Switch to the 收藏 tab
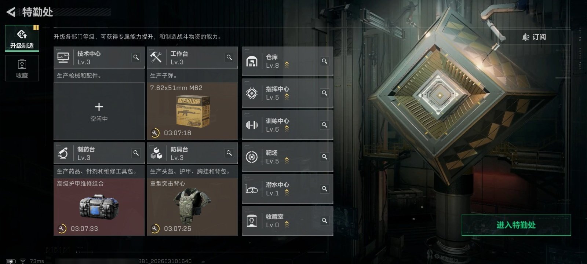The image size is (587, 264). click(22, 68)
